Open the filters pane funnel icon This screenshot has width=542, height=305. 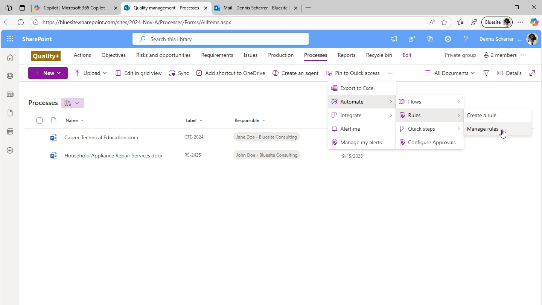tap(486, 73)
